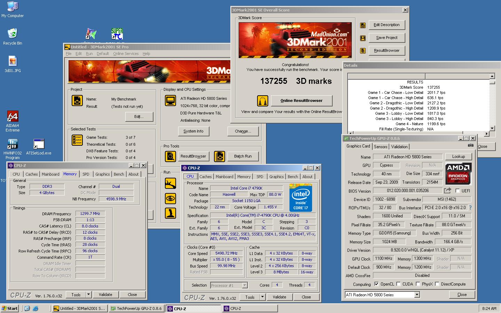Click GPU-Z screenshot camera icon

[471, 146]
